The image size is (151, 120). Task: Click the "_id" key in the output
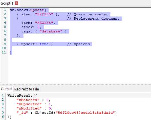tap(22, 113)
